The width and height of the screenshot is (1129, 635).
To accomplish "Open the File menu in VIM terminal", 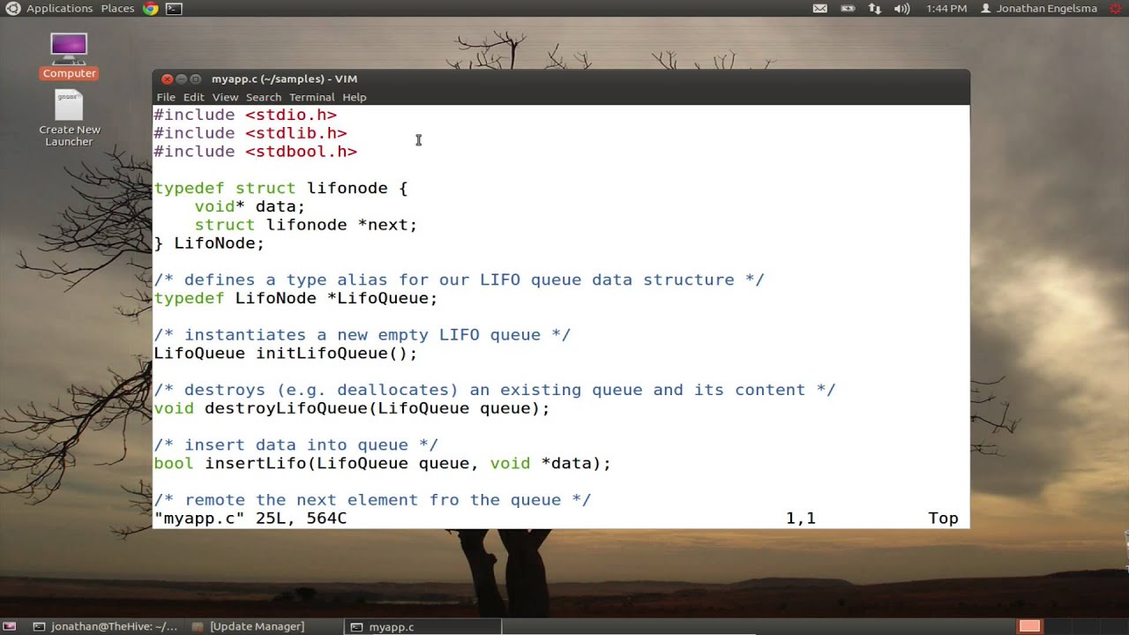I will point(166,97).
